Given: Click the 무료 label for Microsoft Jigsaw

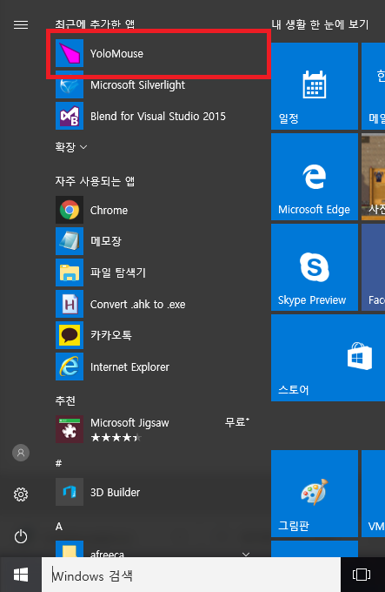Looking at the screenshot, I should [237, 421].
